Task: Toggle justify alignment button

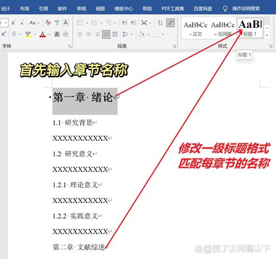Action: click(106, 34)
